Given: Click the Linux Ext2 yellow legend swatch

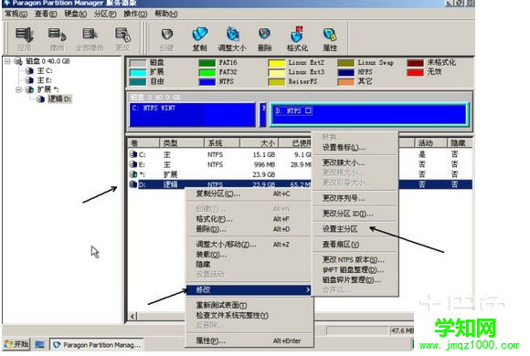Looking at the screenshot, I should click(277, 63).
